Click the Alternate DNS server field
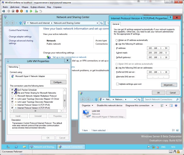The width and height of the screenshot is (184, 155). 154,77
